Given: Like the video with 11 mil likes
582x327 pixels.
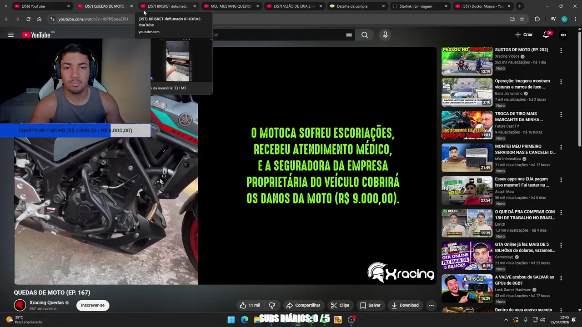Looking at the screenshot, I should [x=250, y=305].
